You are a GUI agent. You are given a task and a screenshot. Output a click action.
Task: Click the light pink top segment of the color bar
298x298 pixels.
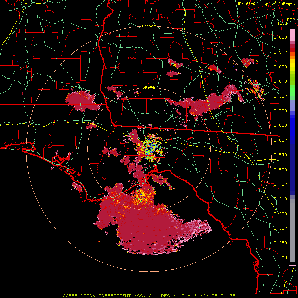(292, 35)
